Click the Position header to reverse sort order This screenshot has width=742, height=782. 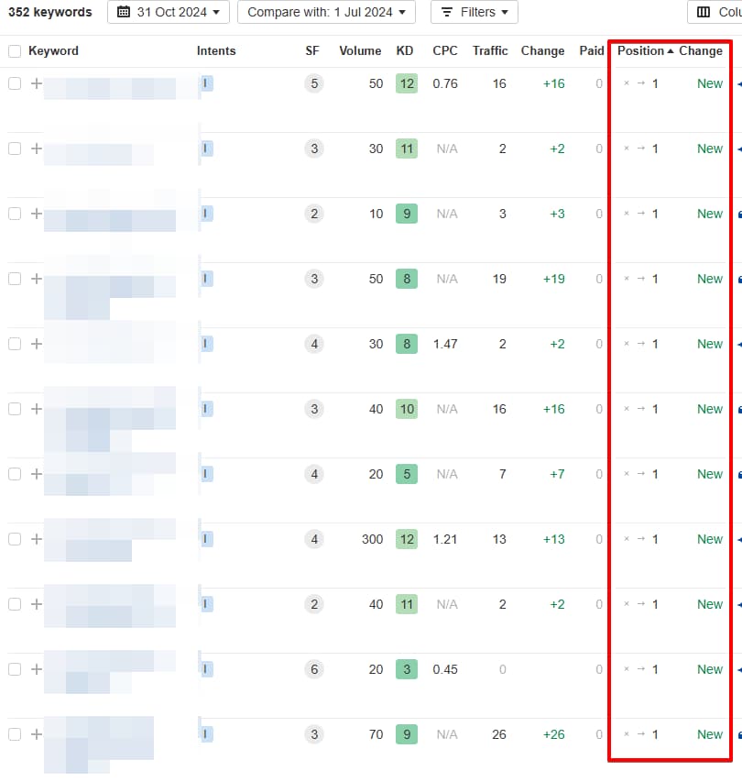pyautogui.click(x=639, y=50)
